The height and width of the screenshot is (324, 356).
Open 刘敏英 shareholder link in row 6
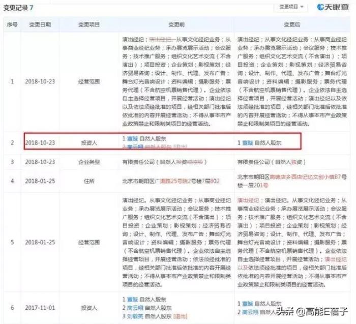135,317
